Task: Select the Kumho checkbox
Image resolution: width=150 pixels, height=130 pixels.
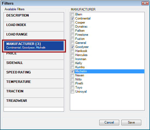Action: coord(73,67)
